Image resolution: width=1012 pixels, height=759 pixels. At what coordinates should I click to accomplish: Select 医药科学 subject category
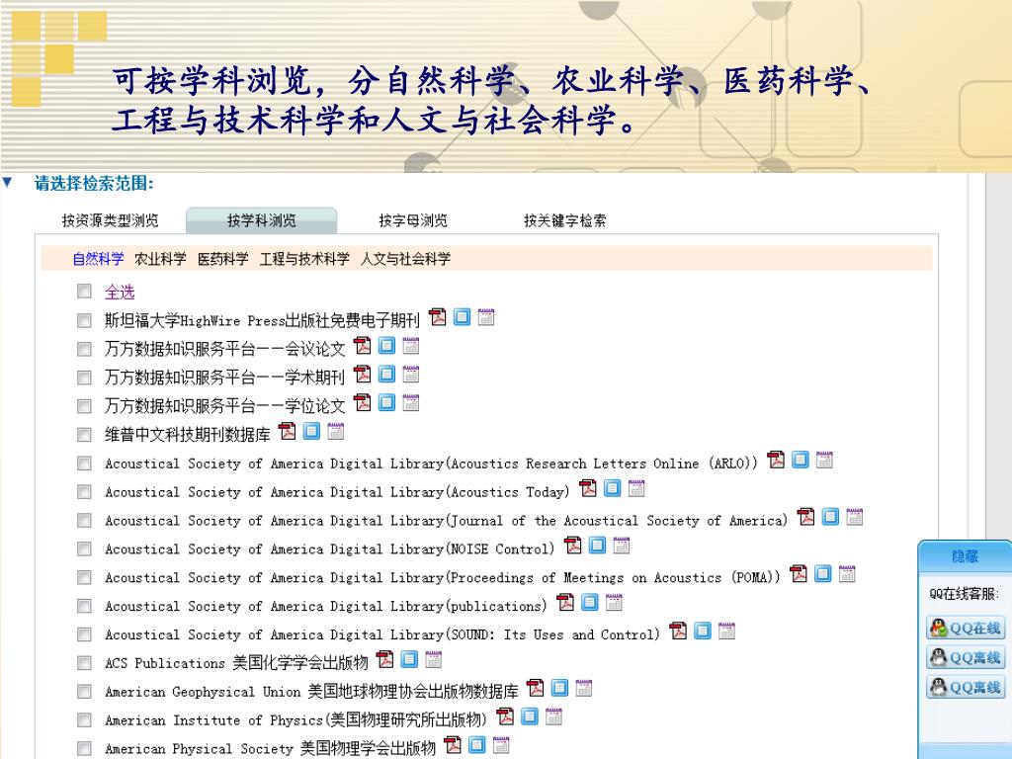pyautogui.click(x=222, y=259)
